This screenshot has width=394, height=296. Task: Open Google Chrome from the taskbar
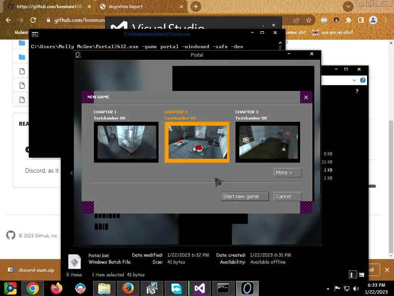click(33, 288)
